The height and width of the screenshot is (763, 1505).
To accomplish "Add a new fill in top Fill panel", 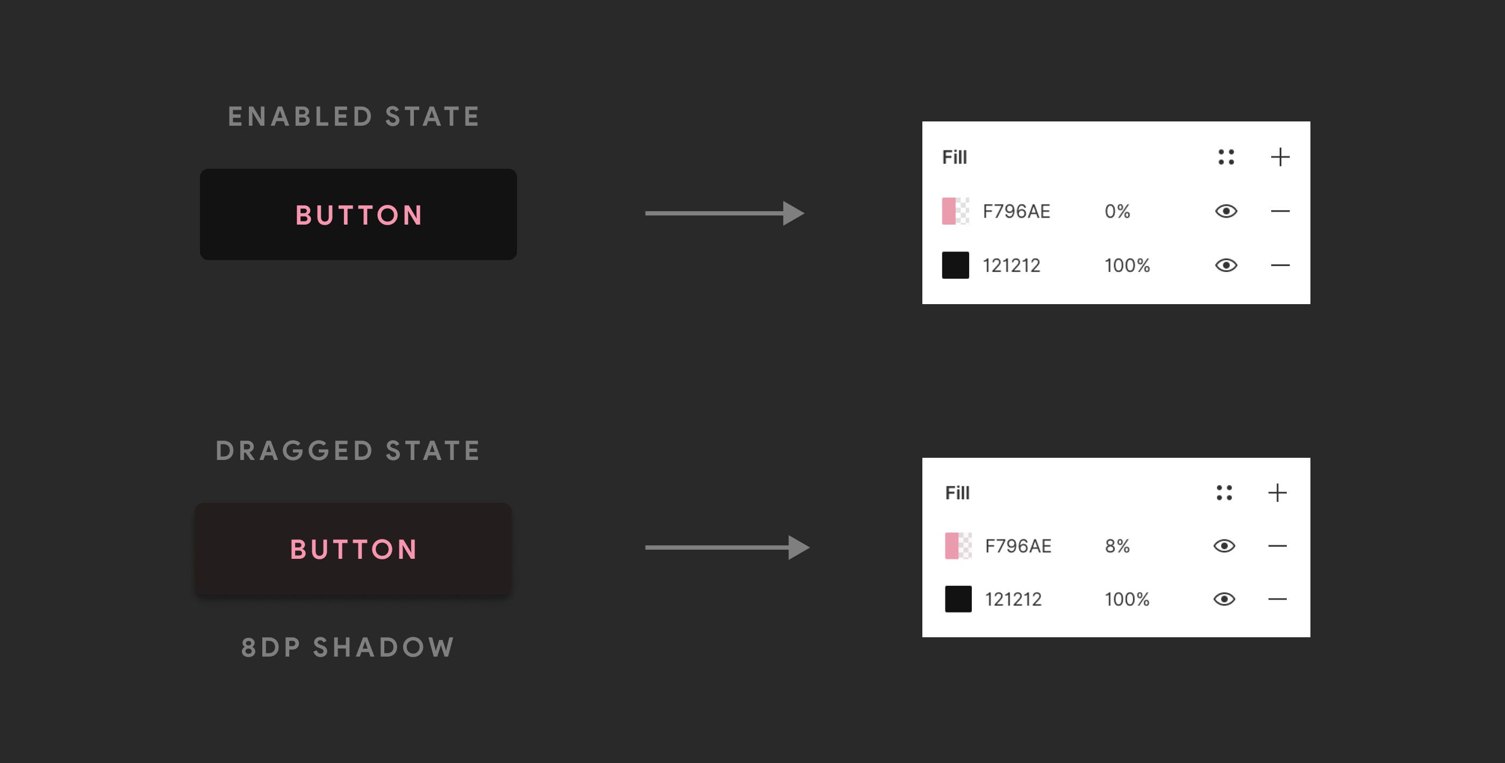I will click(1279, 157).
